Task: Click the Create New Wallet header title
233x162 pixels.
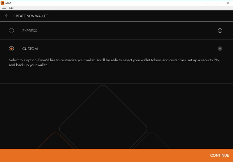Action: coord(31,16)
